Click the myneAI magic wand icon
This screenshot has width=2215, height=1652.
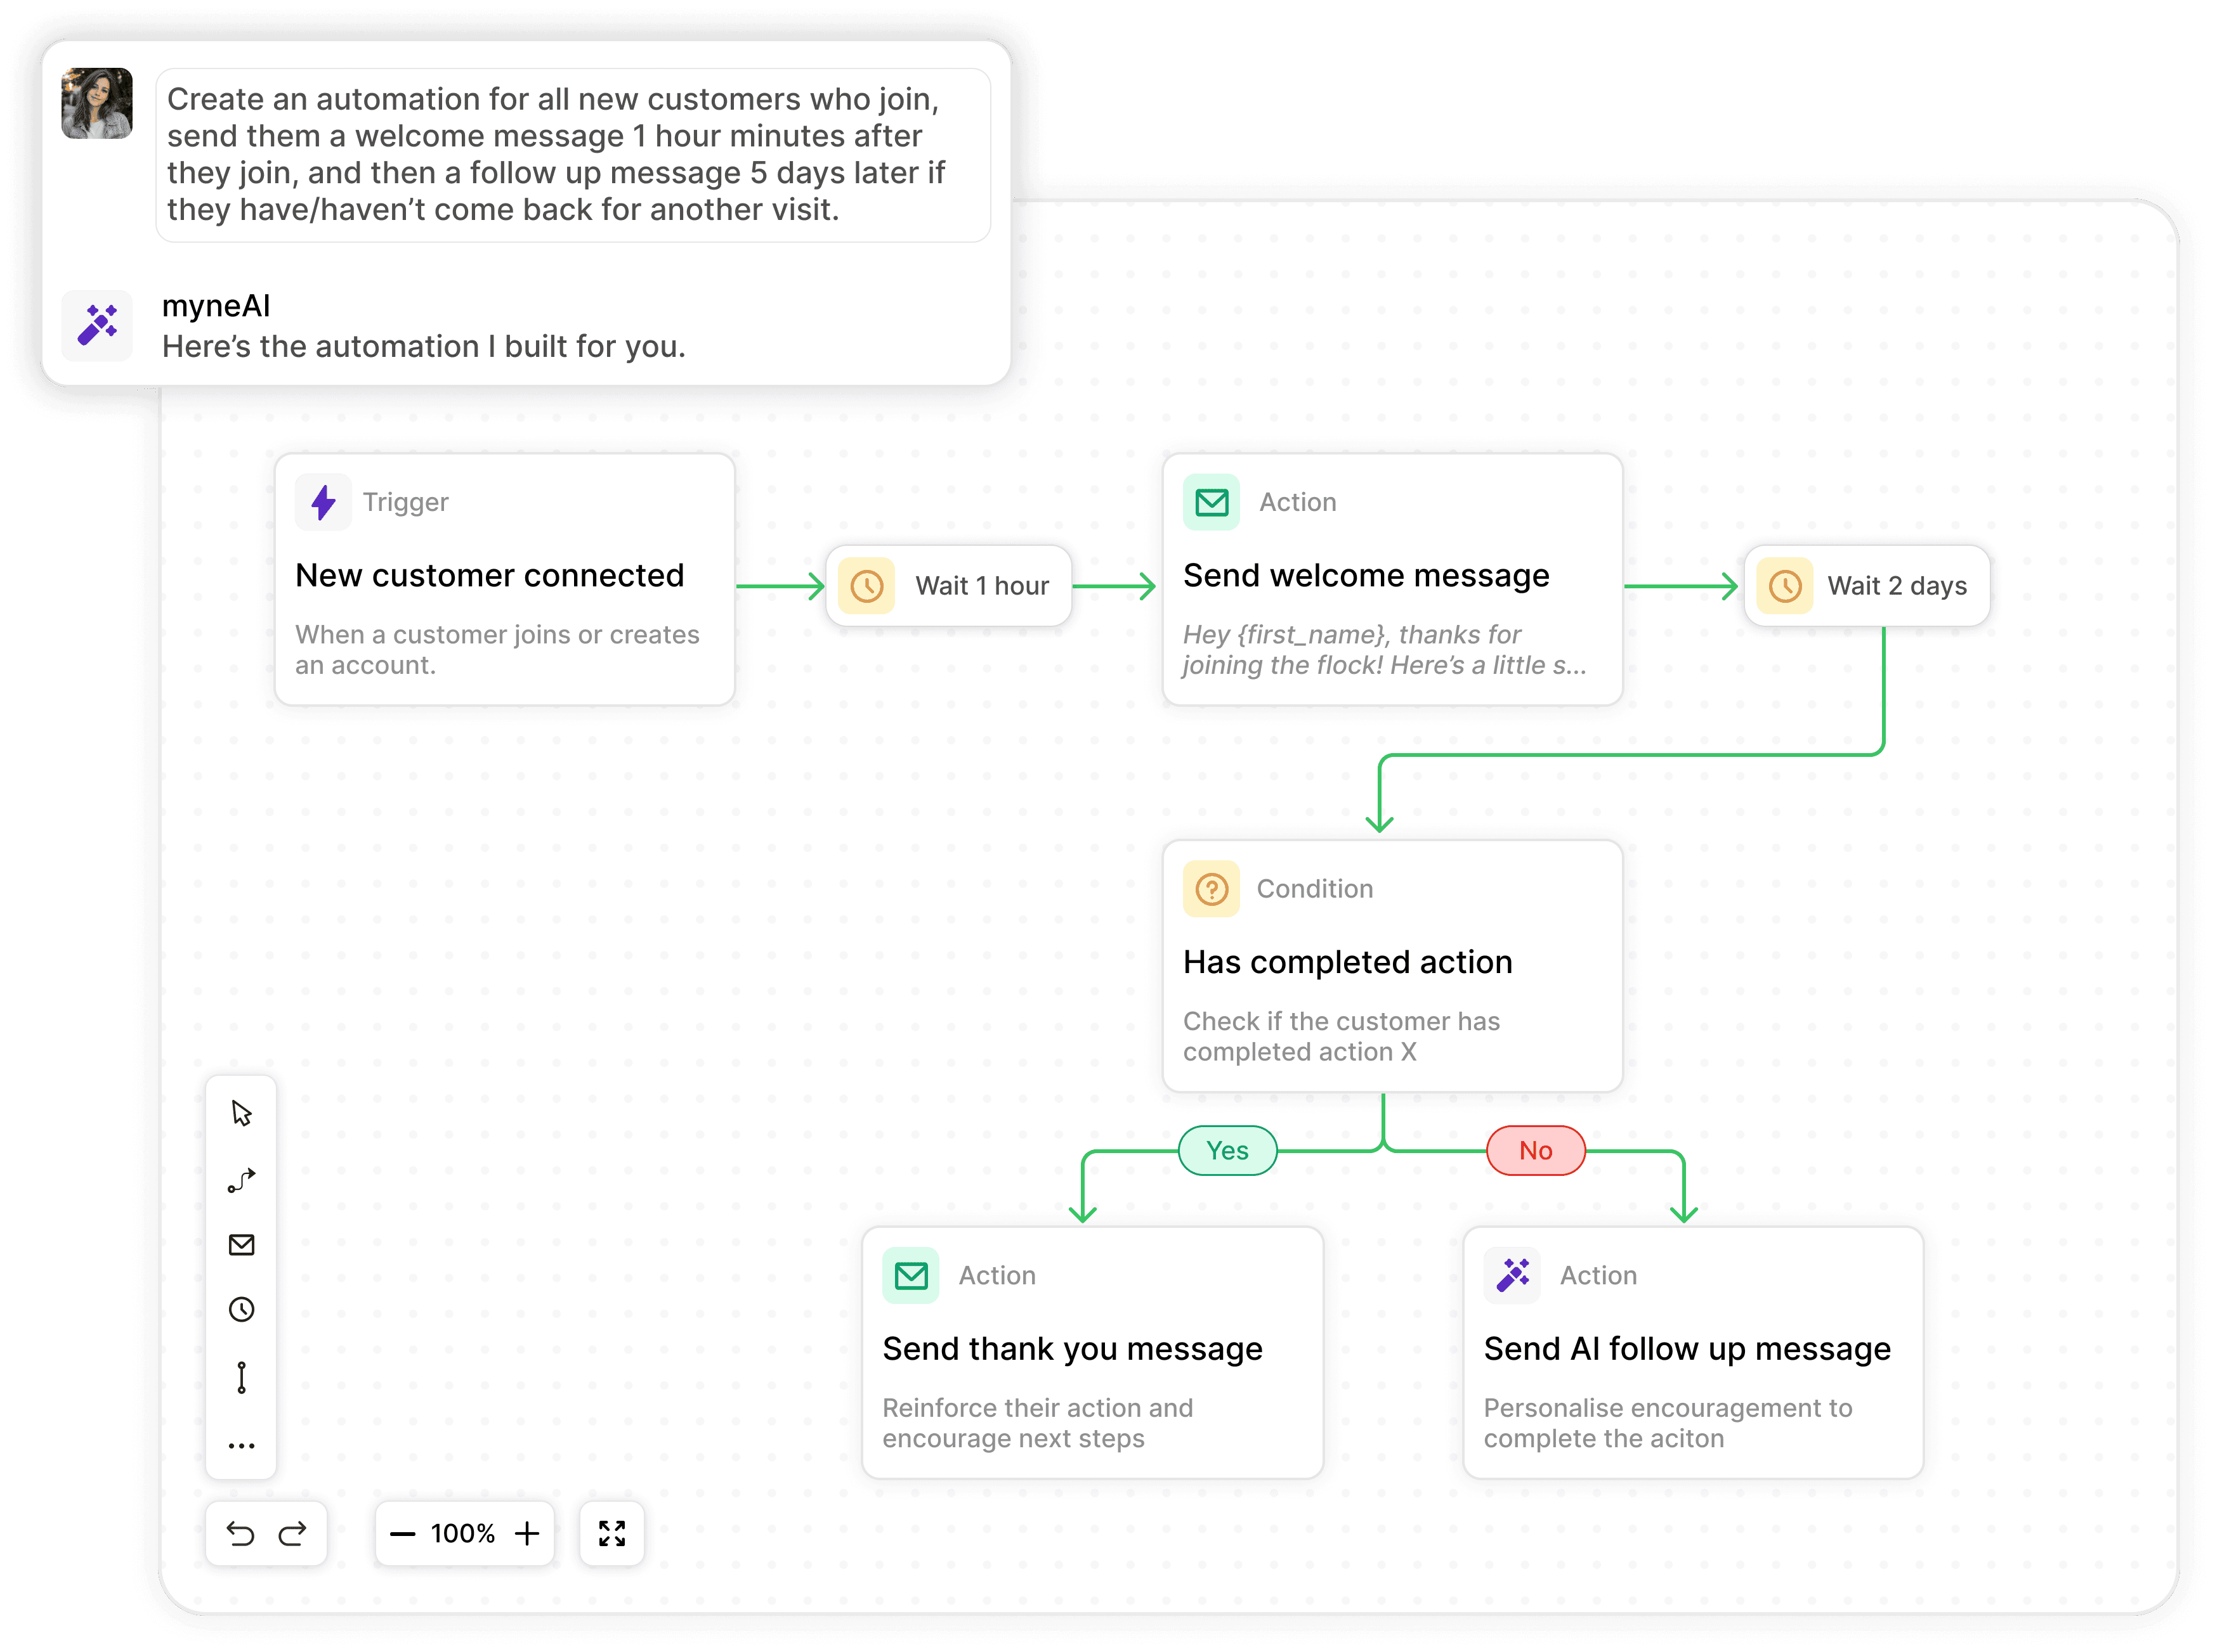97,325
